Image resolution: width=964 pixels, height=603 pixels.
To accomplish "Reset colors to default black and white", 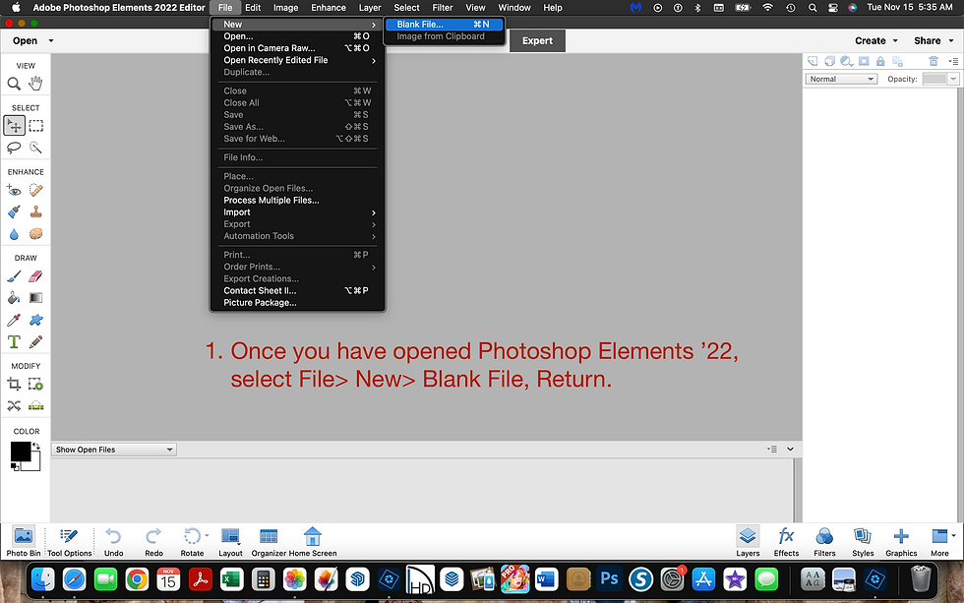I will (15, 466).
